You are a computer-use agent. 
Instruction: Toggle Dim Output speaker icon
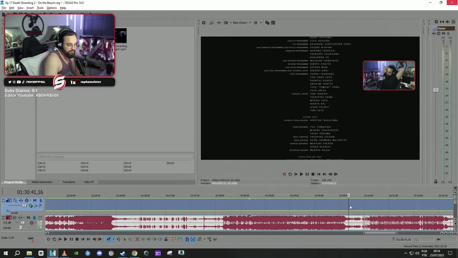[x=448, y=22]
